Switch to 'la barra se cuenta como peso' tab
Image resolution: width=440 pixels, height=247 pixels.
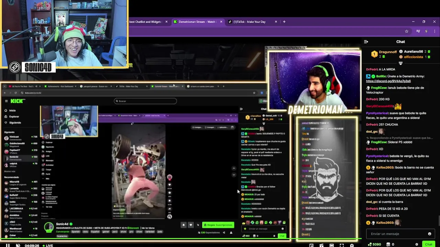pos(203,86)
